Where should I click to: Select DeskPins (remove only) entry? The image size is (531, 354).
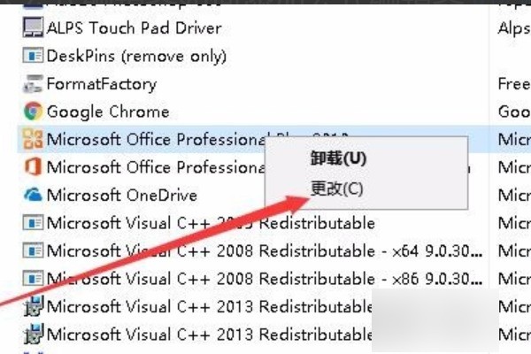136,57
